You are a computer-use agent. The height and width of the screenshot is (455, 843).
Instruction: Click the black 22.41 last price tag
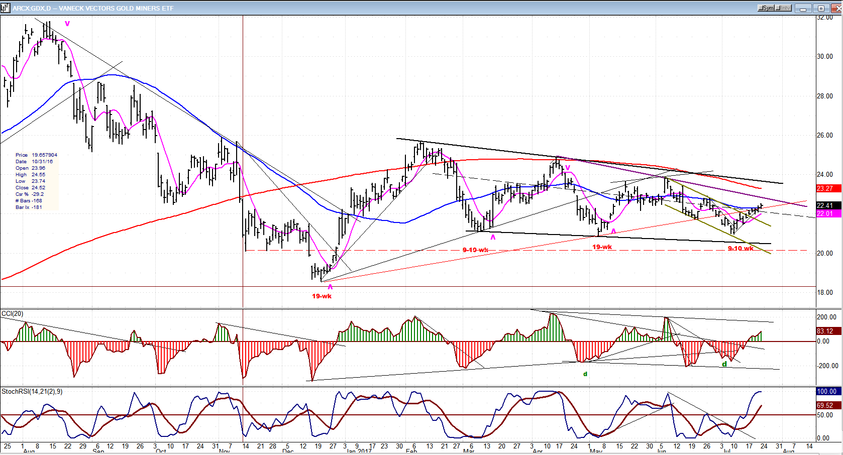tap(825, 205)
